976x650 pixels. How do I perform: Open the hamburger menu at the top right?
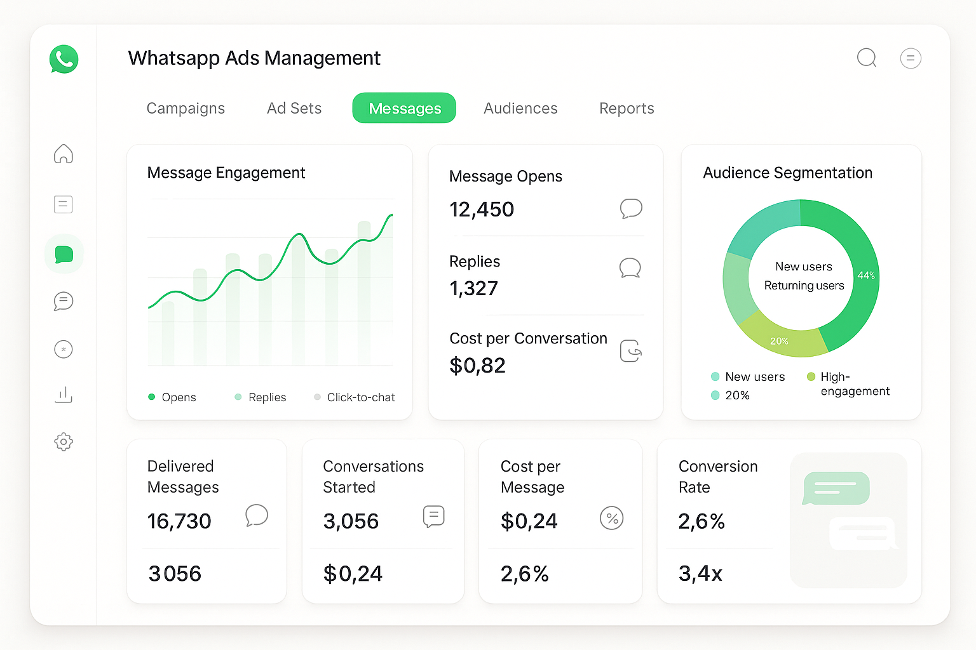click(911, 58)
